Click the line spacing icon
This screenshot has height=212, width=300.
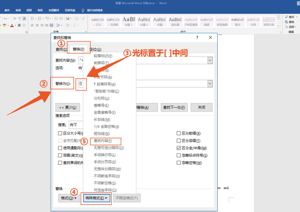pyautogui.click(x=58, y=25)
